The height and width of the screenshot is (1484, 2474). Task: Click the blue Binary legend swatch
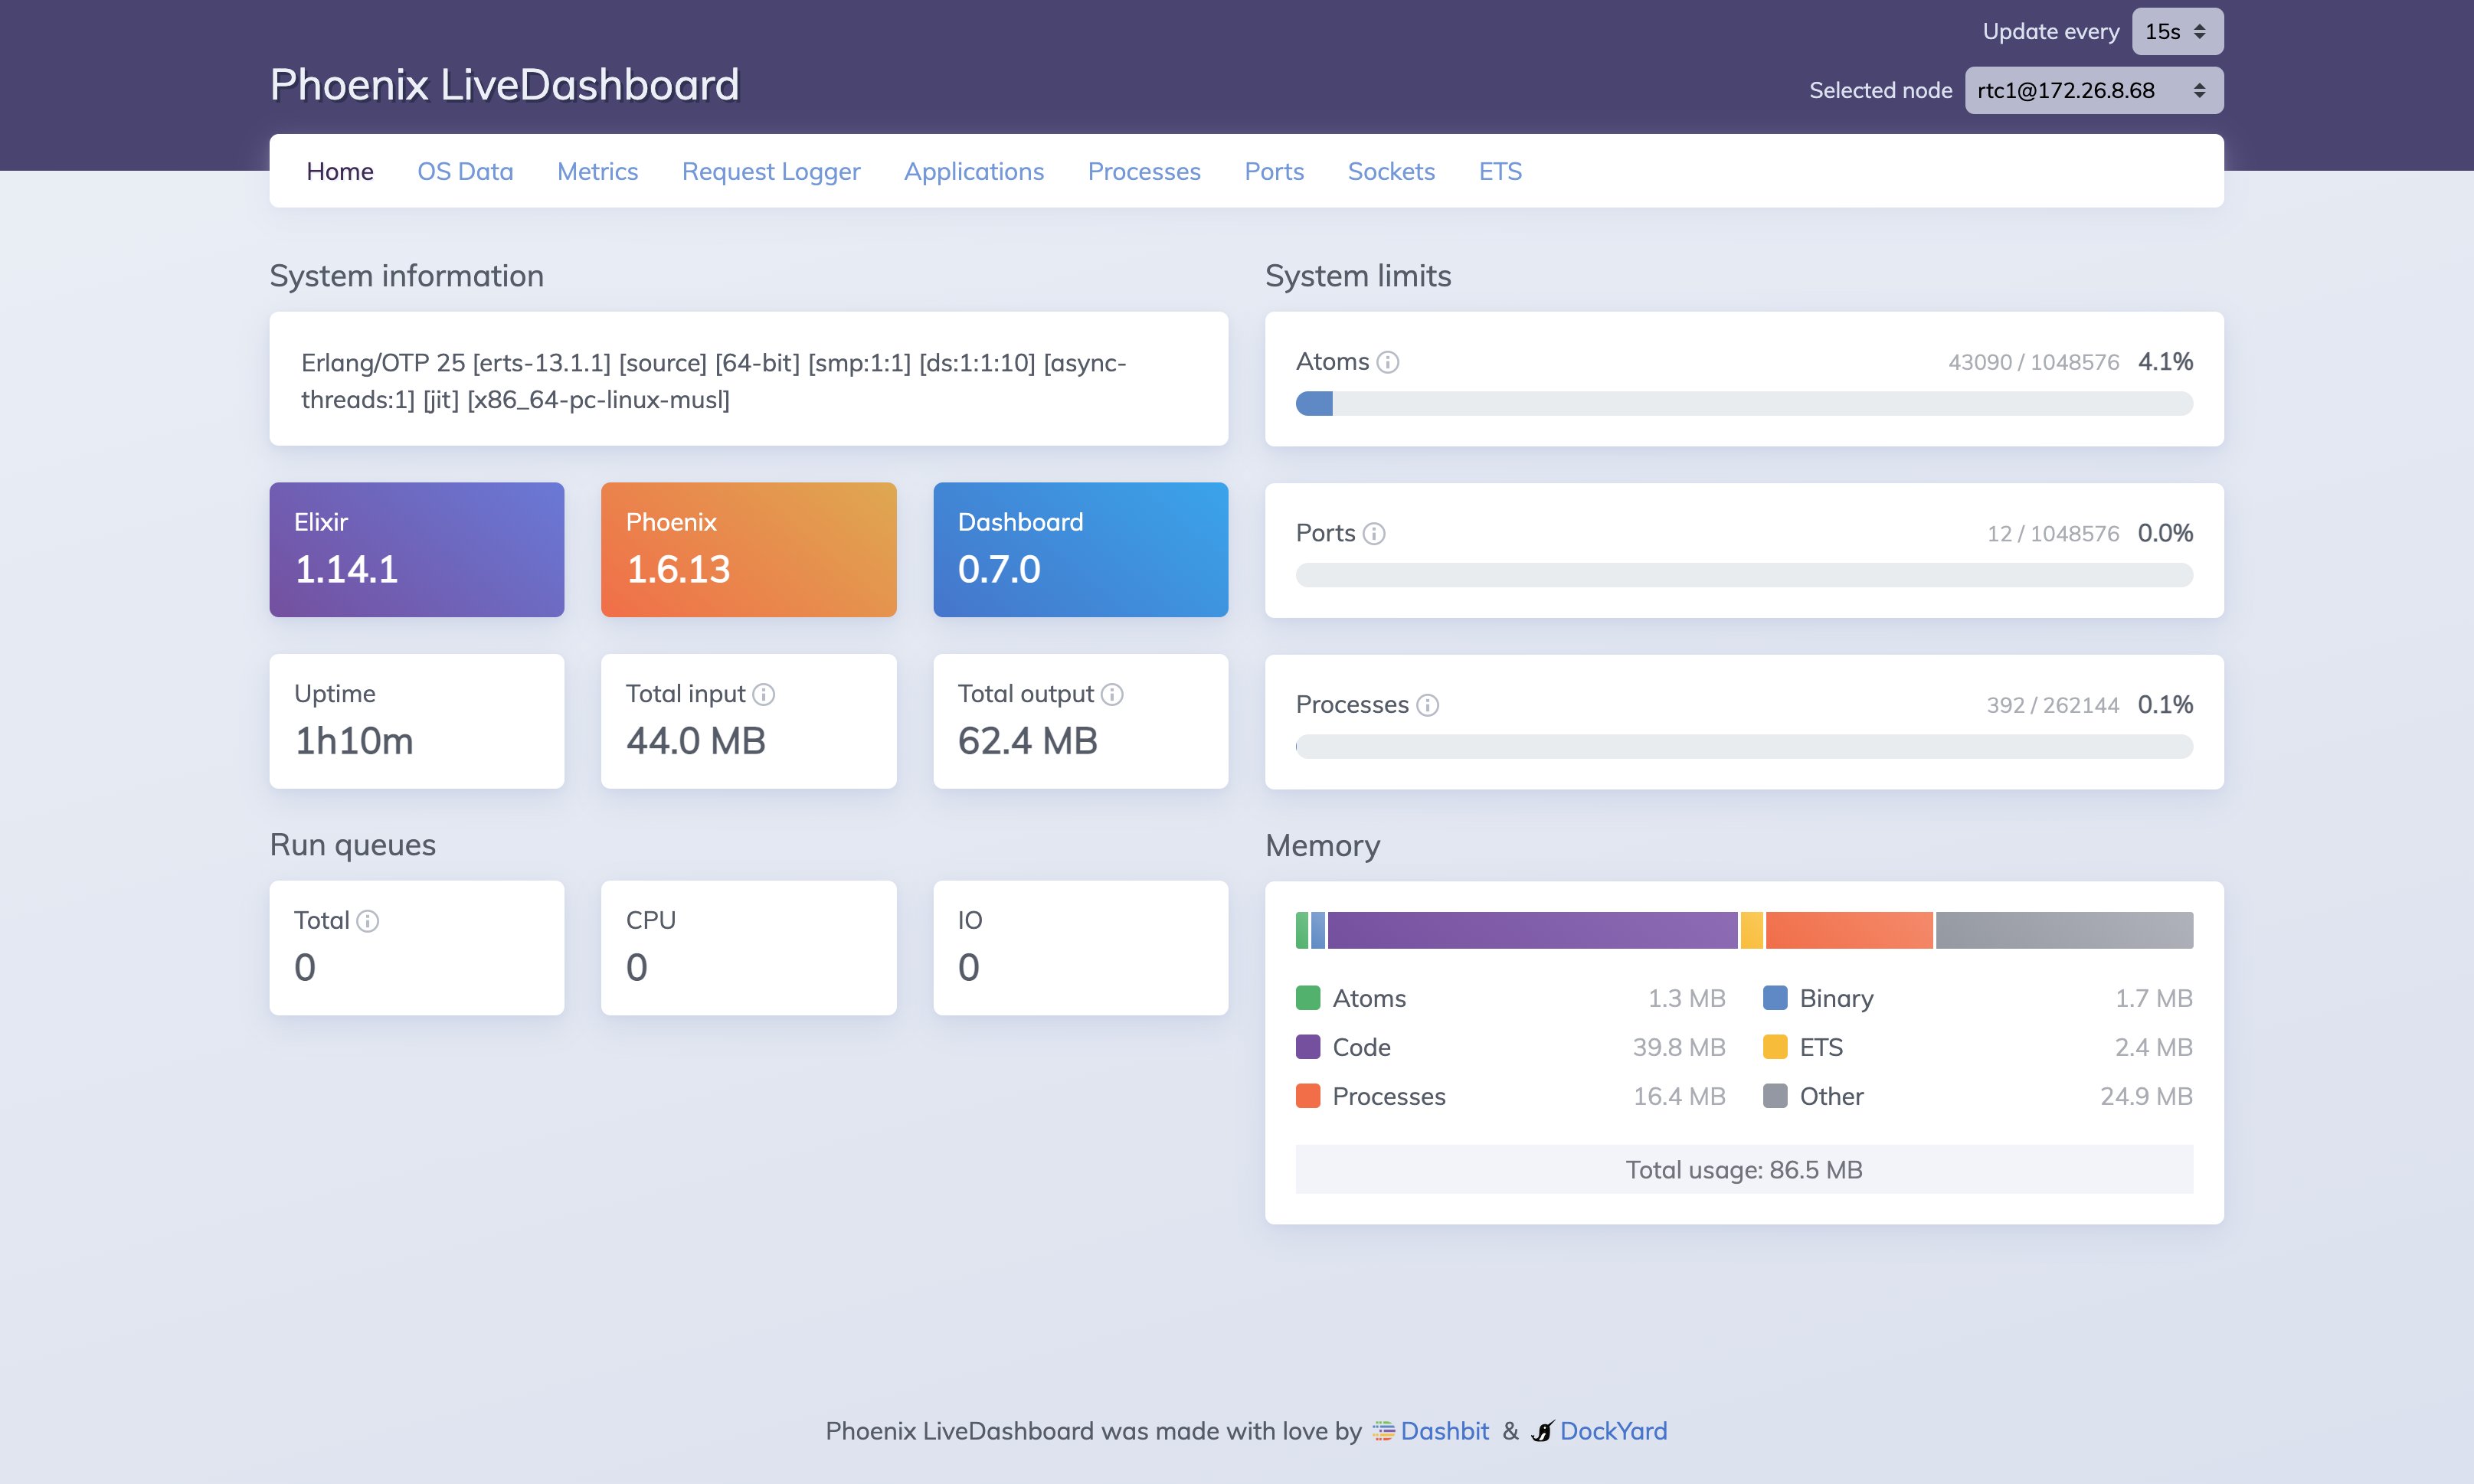pos(1775,998)
